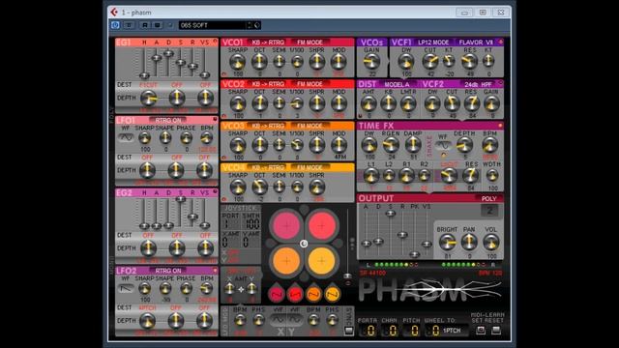The height and width of the screenshot is (348, 619).
Task: Click the VCF2 CUT knob
Action: tap(452, 103)
